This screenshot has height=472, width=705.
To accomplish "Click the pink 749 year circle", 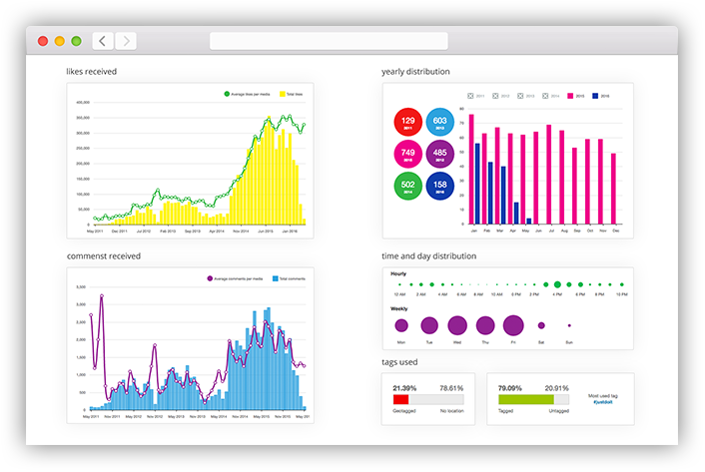I will tap(407, 154).
